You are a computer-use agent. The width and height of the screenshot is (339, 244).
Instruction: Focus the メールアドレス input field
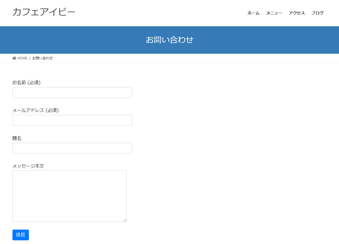(x=72, y=120)
